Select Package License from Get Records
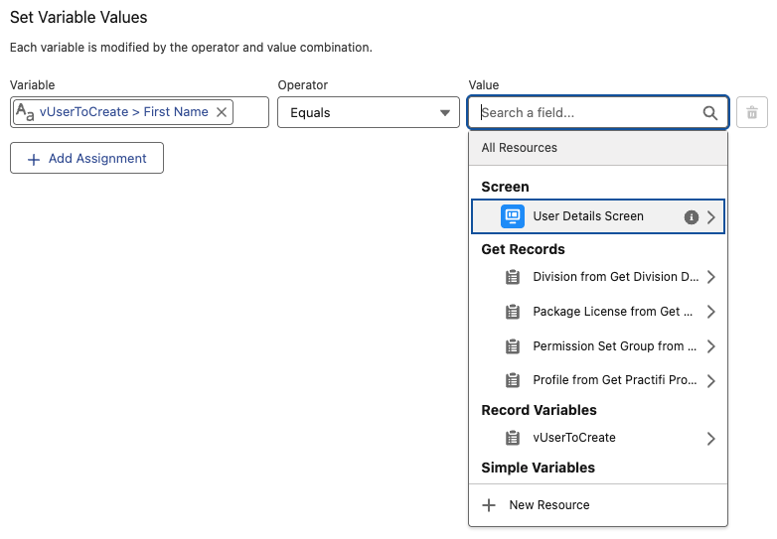 click(612, 312)
